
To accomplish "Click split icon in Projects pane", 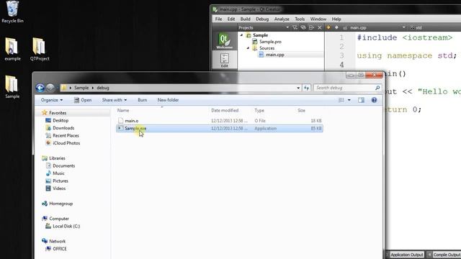I will (311, 27).
